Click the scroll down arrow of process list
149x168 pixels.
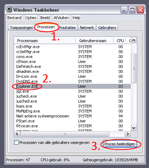[134, 128]
